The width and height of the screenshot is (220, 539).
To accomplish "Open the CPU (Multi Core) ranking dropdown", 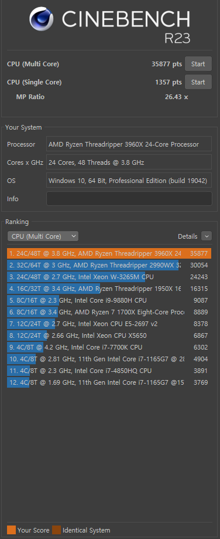I will [43, 236].
